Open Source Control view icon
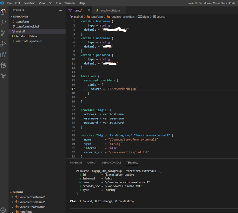 pos(3,33)
